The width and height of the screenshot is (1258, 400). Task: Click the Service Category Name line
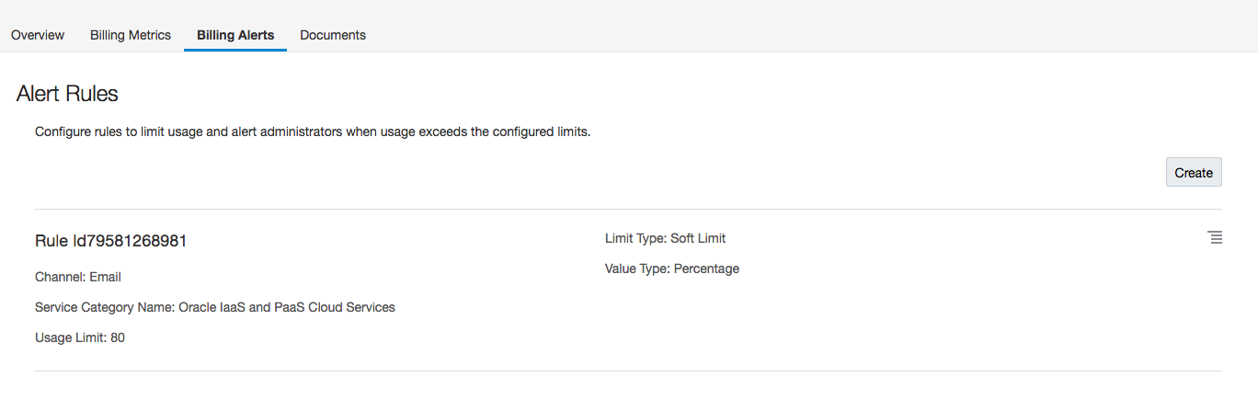(215, 307)
